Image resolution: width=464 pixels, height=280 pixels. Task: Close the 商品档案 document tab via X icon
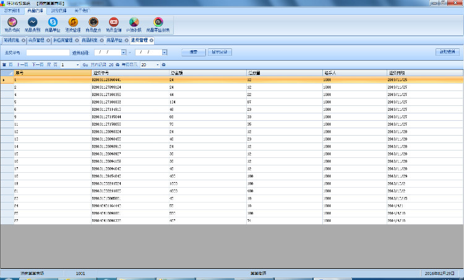102,40
